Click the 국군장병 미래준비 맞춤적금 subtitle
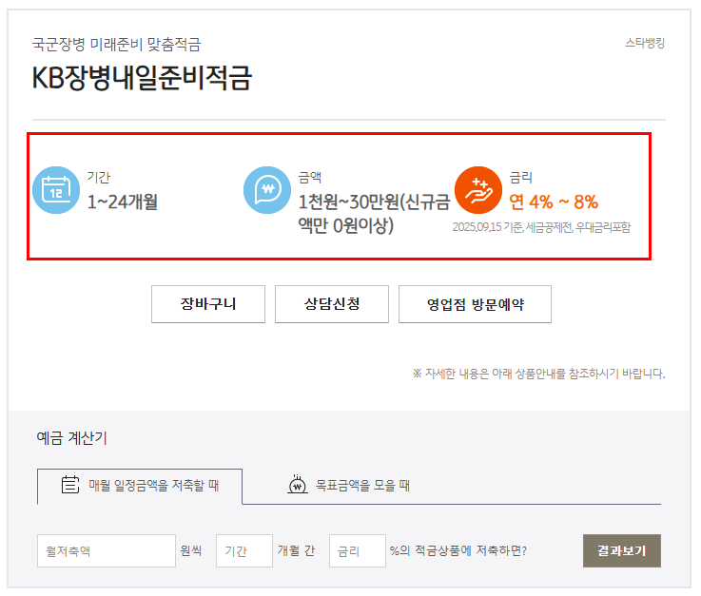Image resolution: width=701 pixels, height=596 pixels. [x=117, y=45]
